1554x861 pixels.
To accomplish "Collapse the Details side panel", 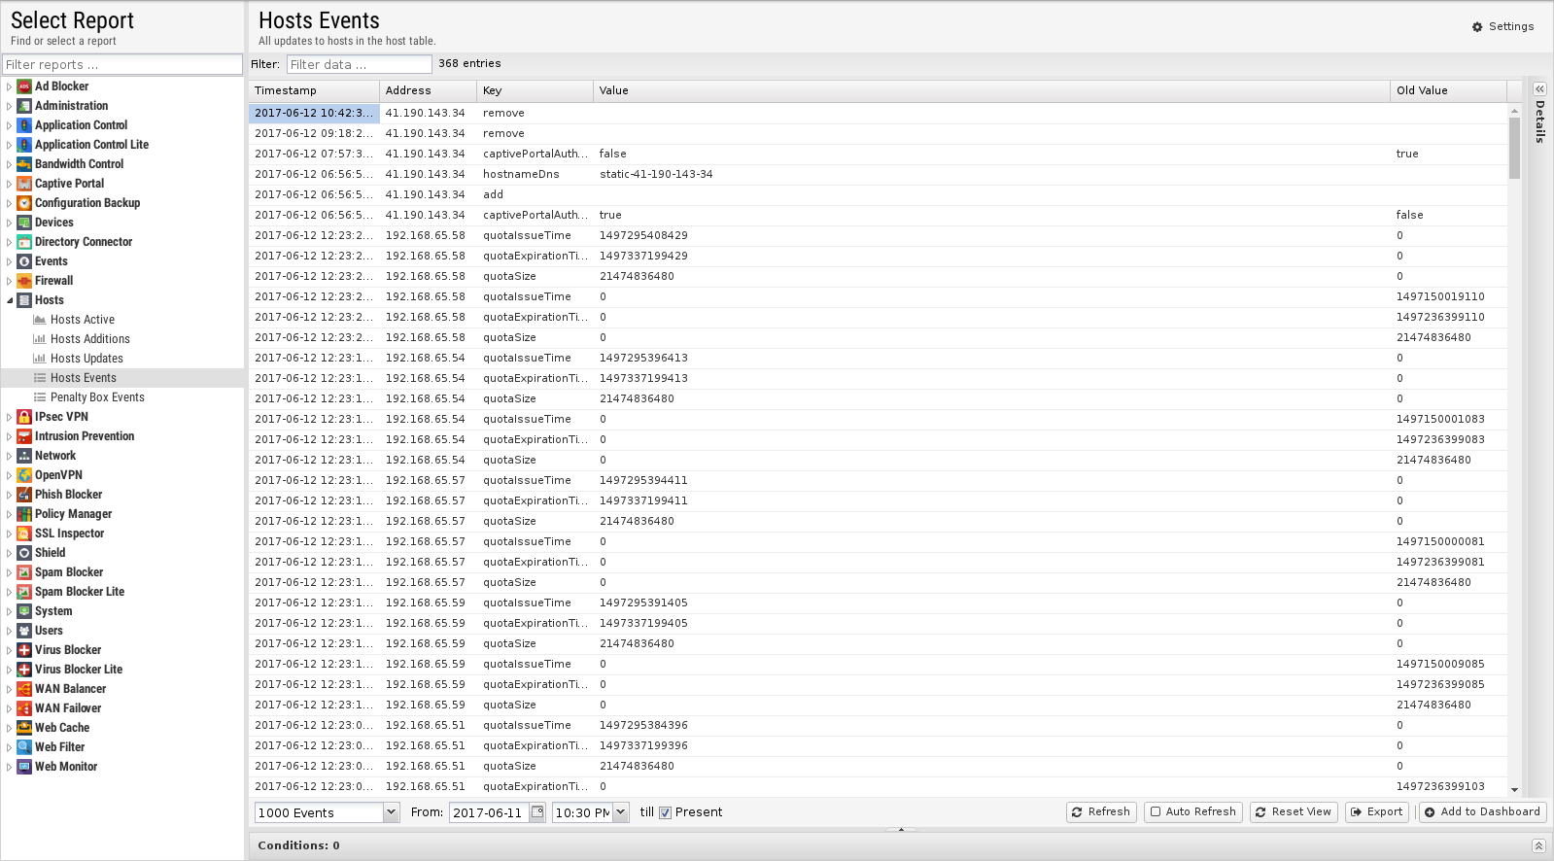I will tap(1539, 88).
